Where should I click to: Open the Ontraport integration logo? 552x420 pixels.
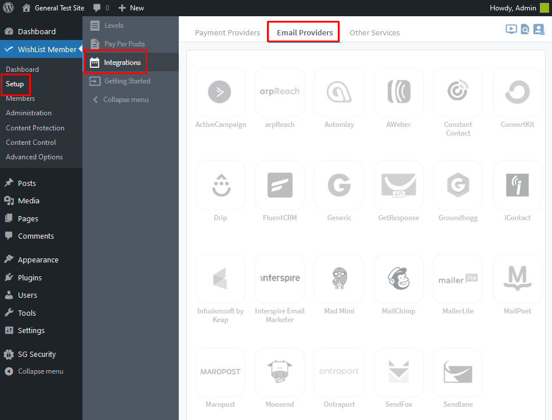click(x=339, y=372)
